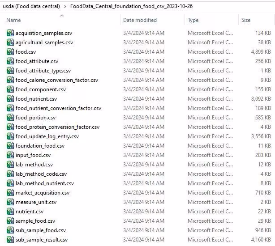Image resolution: width=275 pixels, height=246 pixels.
Task: Select file name food_attribute.csv
Action: point(37,61)
